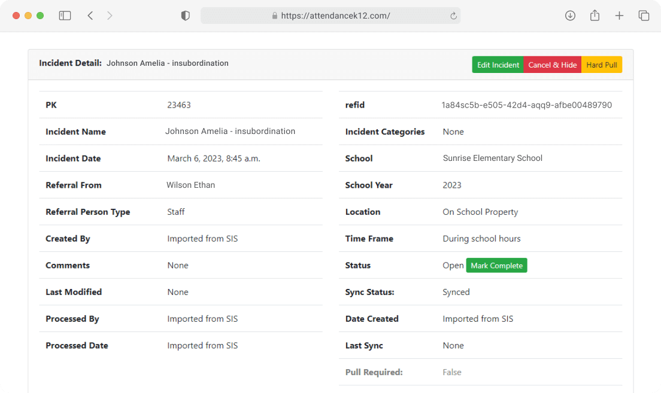
Task: Click the Incident Date field label
Action: (x=73, y=159)
